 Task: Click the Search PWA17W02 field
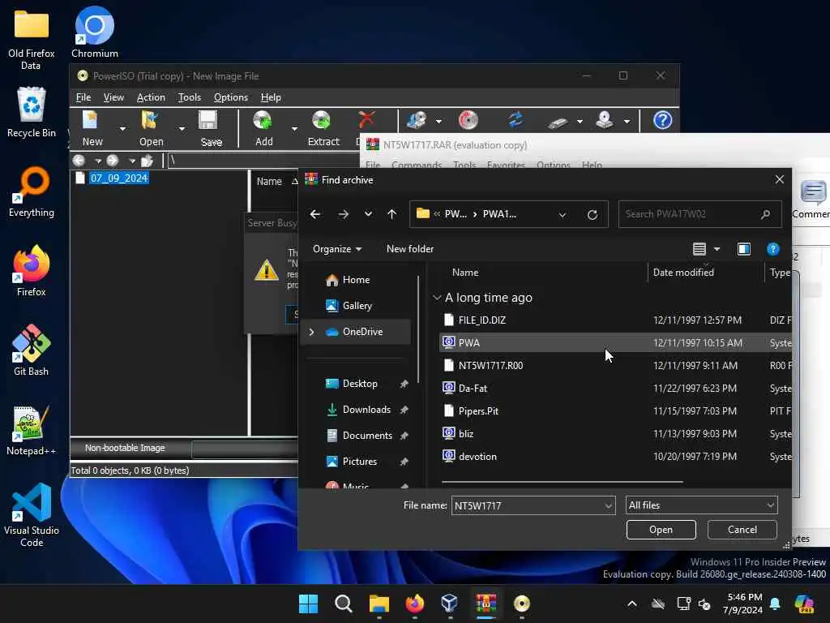click(x=700, y=214)
